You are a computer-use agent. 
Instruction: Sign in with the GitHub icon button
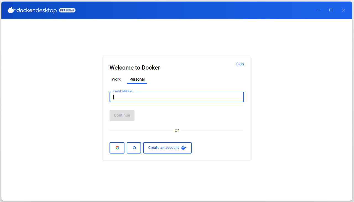pyautogui.click(x=134, y=148)
